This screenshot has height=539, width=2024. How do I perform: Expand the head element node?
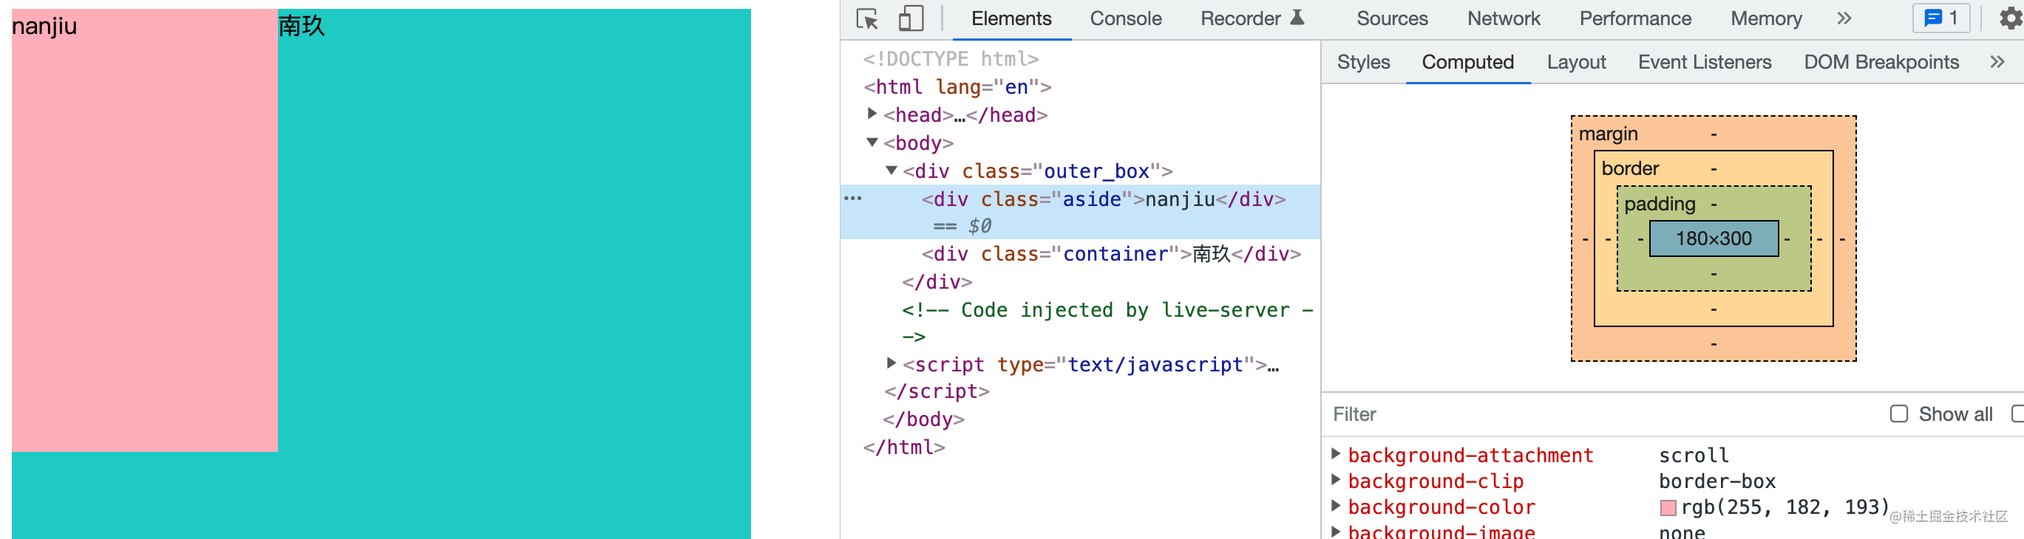click(872, 114)
